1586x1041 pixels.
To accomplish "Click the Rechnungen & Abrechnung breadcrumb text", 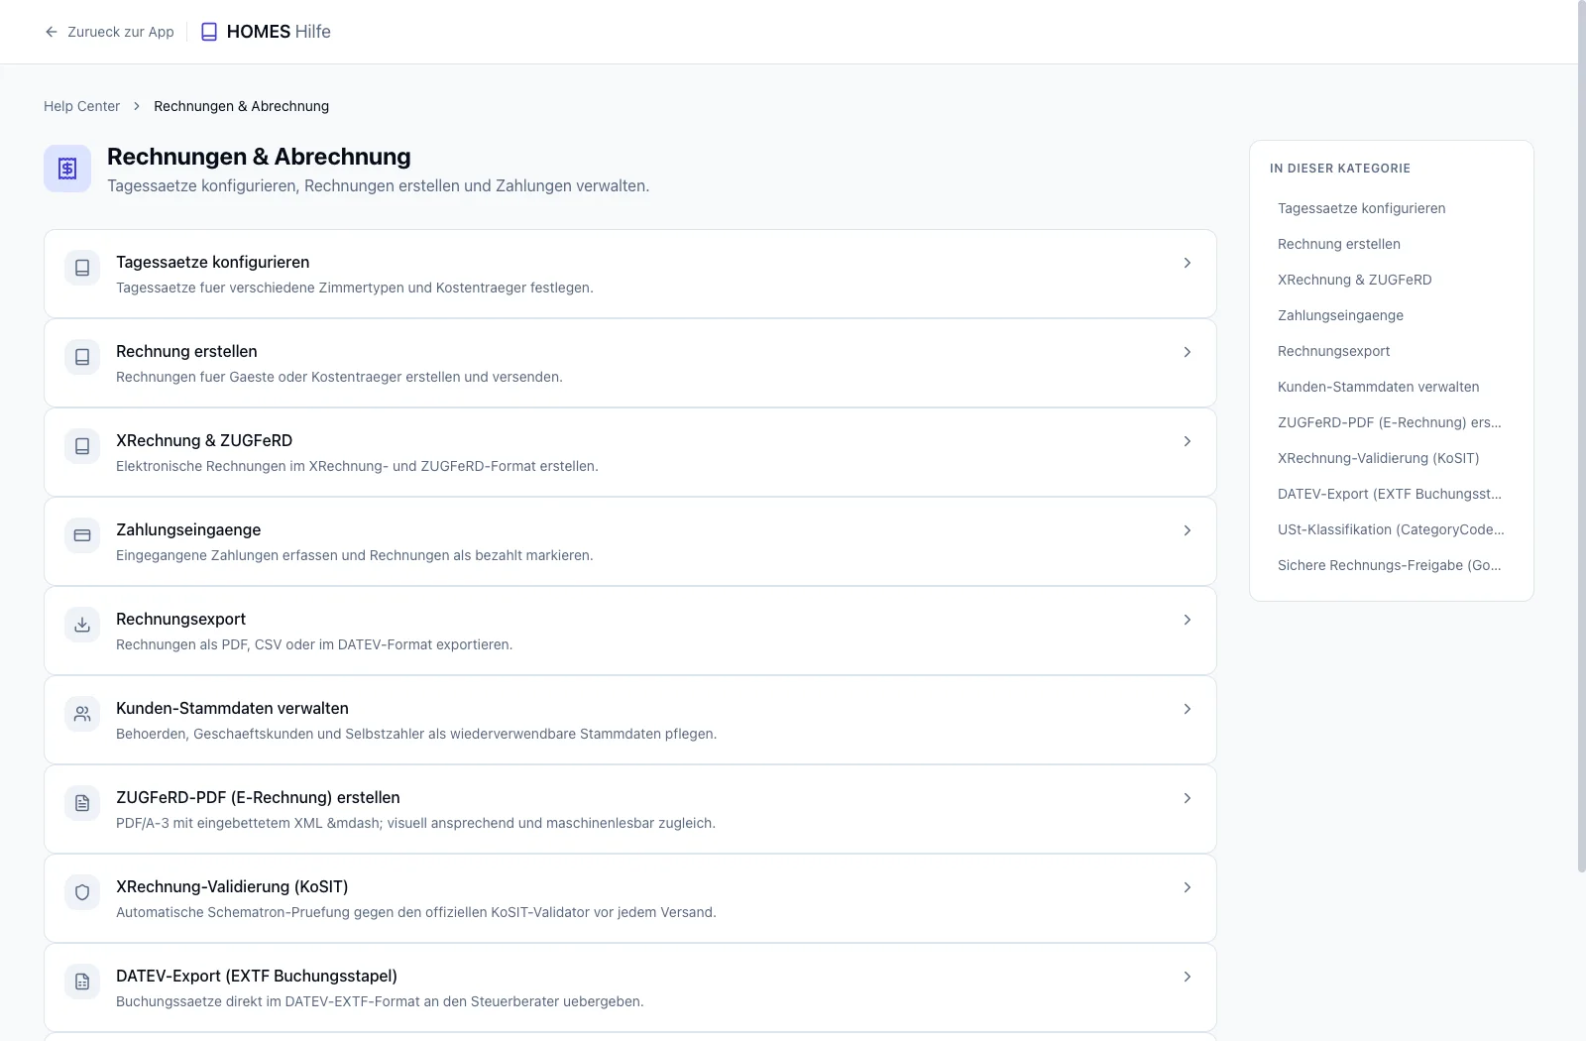I will click(x=241, y=106).
